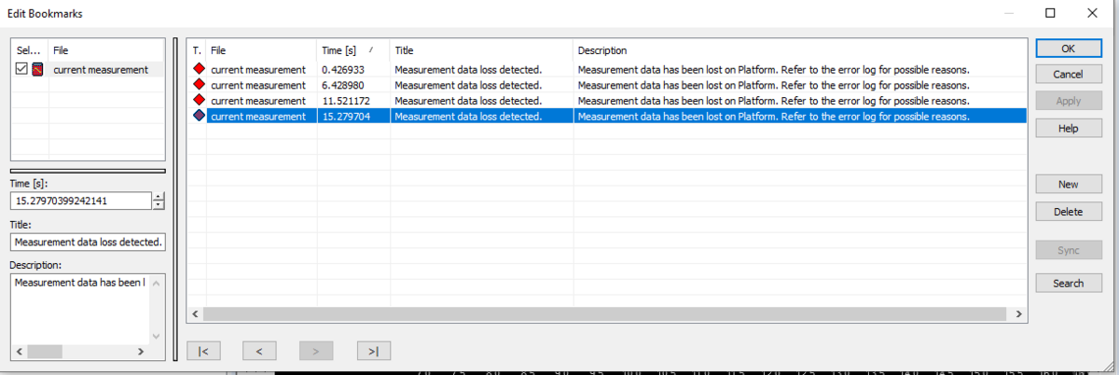Click the New bookmark button

[x=1068, y=185]
